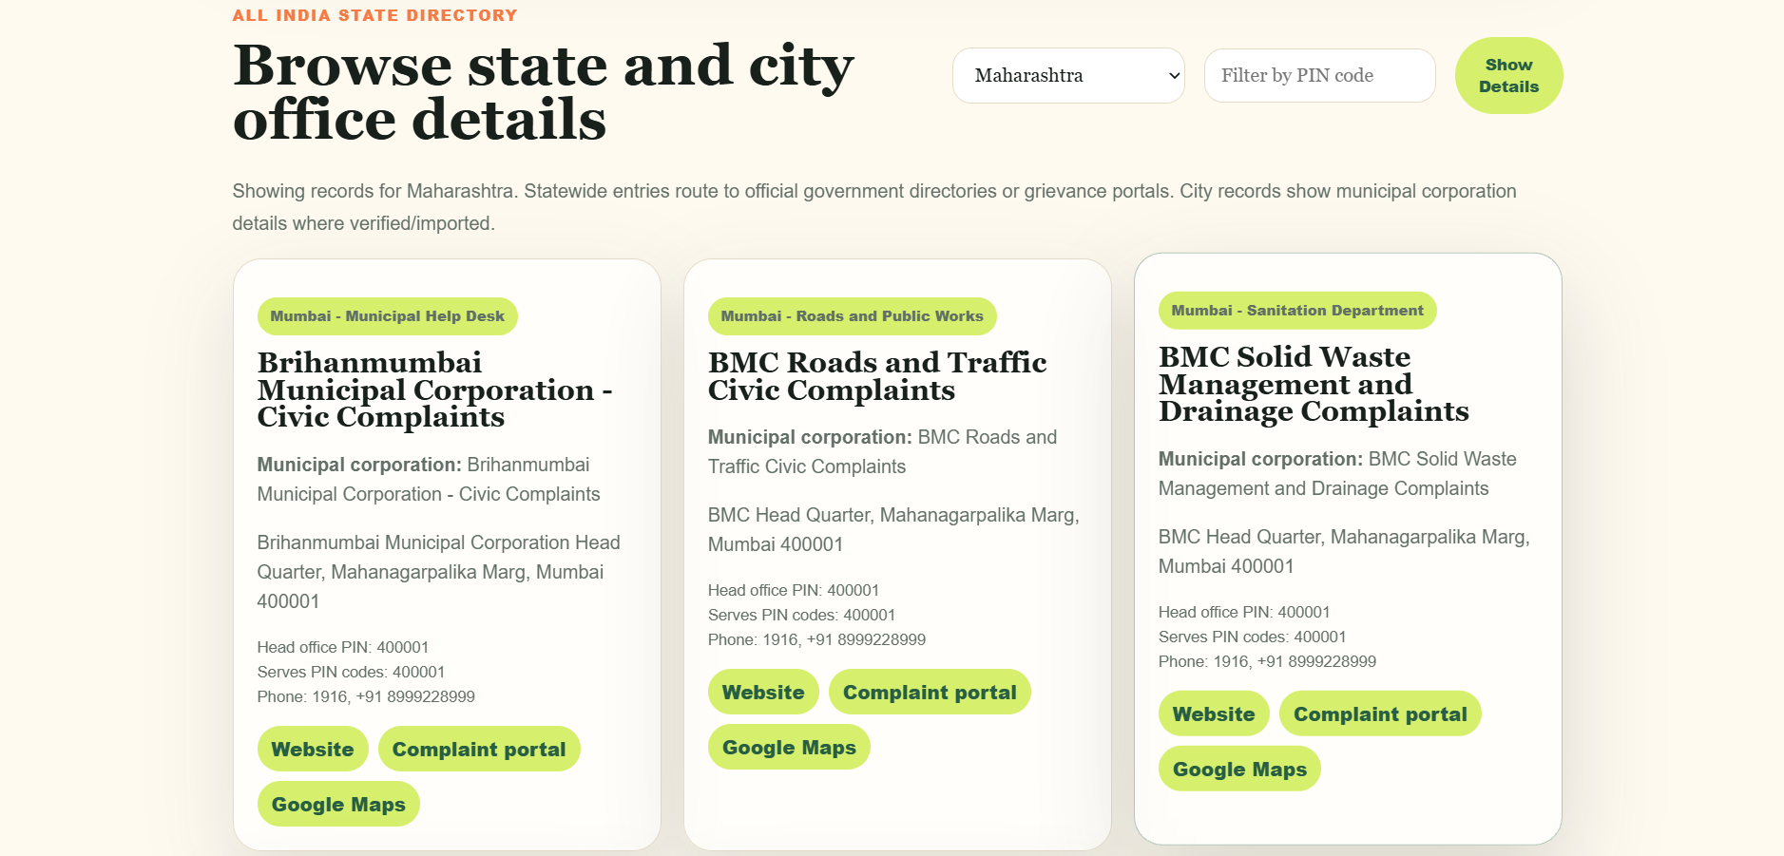Click phone number line in Brihanmumbai Civic Complaints card
Screen dimensions: 1784x856
coord(366,696)
